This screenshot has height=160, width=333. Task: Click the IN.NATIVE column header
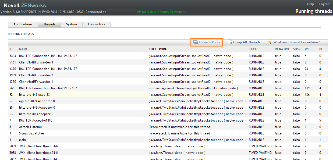pyautogui.click(x=282, y=49)
